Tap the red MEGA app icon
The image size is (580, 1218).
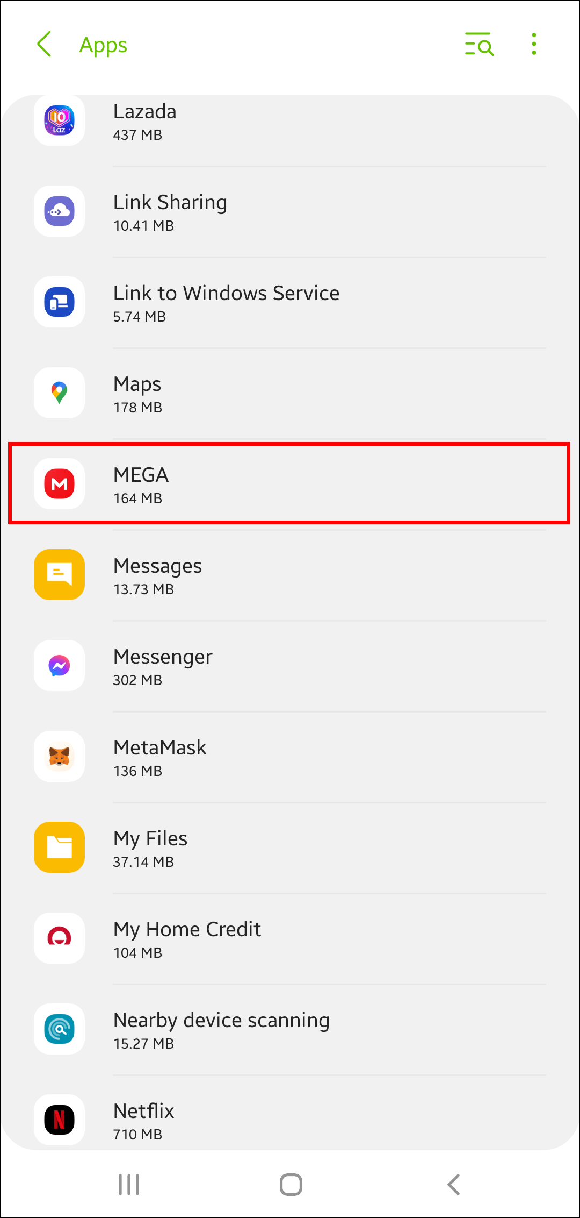point(60,484)
